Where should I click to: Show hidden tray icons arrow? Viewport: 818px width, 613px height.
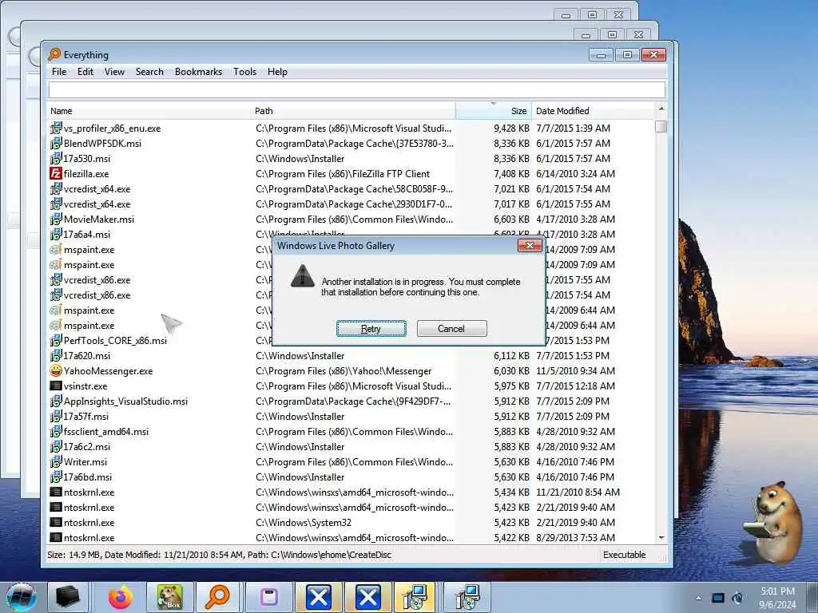click(x=698, y=598)
